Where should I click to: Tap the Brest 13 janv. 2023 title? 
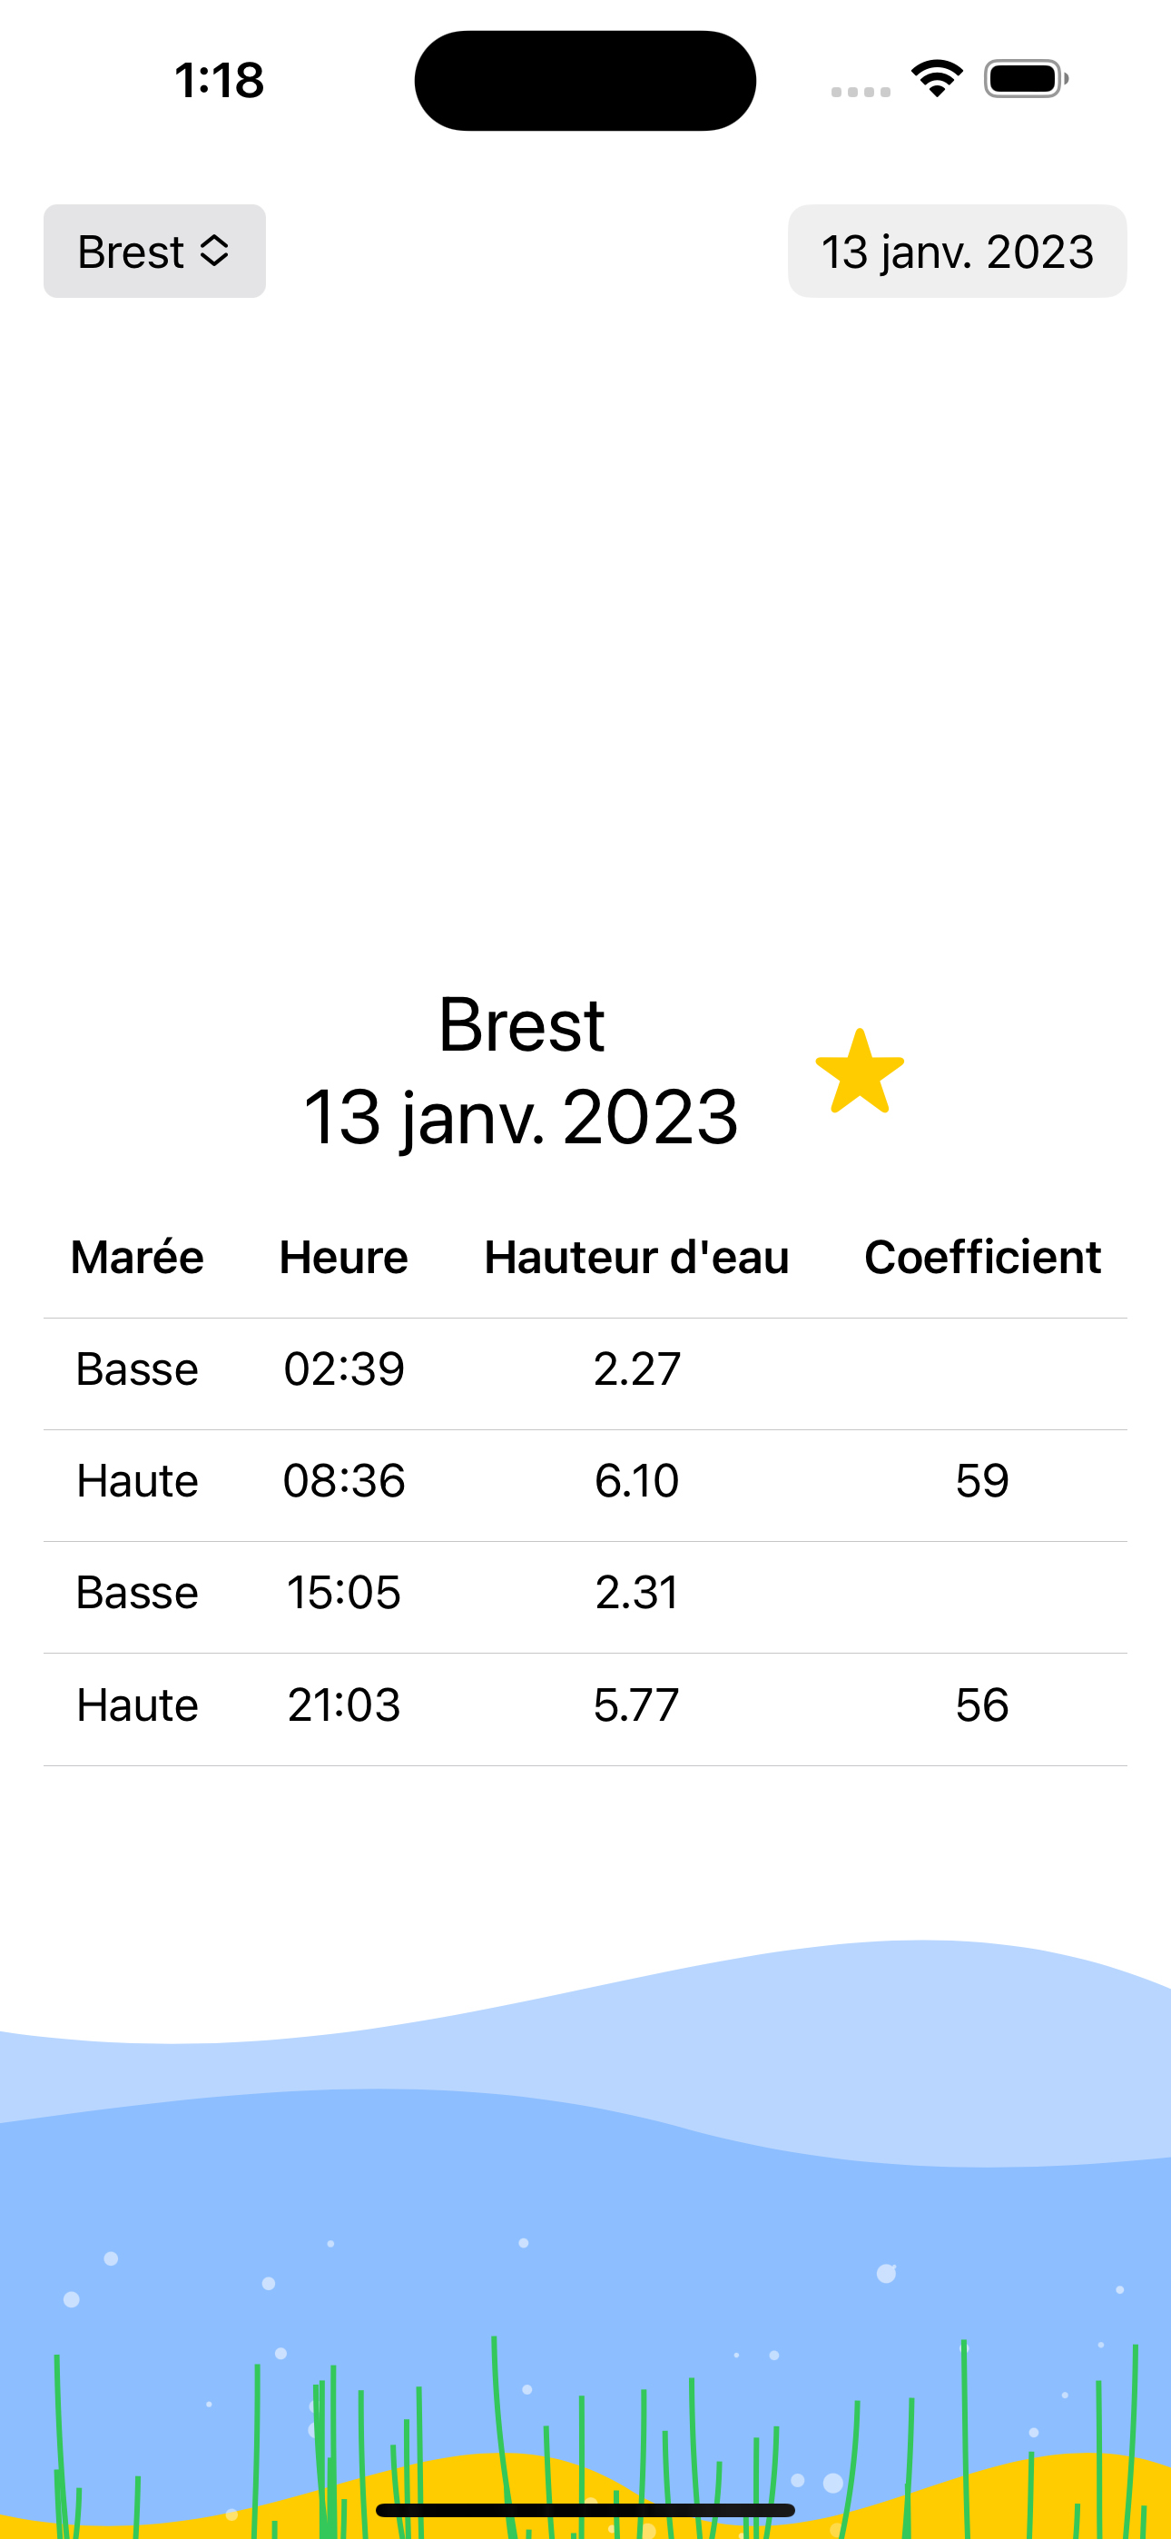[520, 1071]
